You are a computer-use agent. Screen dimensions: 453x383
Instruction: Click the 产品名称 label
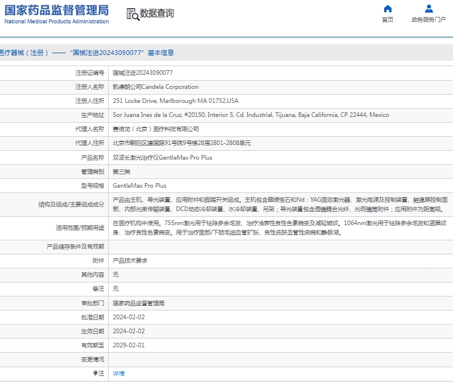(x=92, y=157)
